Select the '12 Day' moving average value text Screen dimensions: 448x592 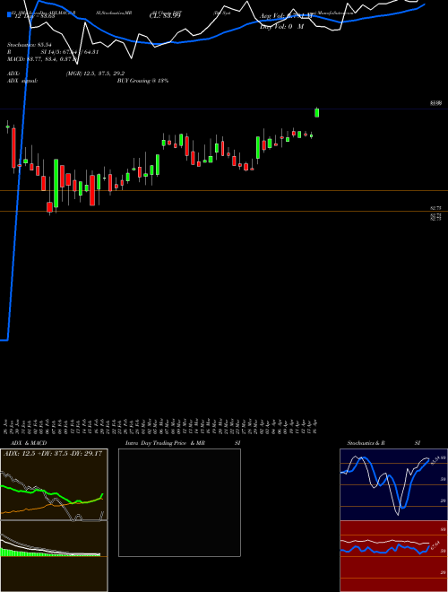coord(35,16)
